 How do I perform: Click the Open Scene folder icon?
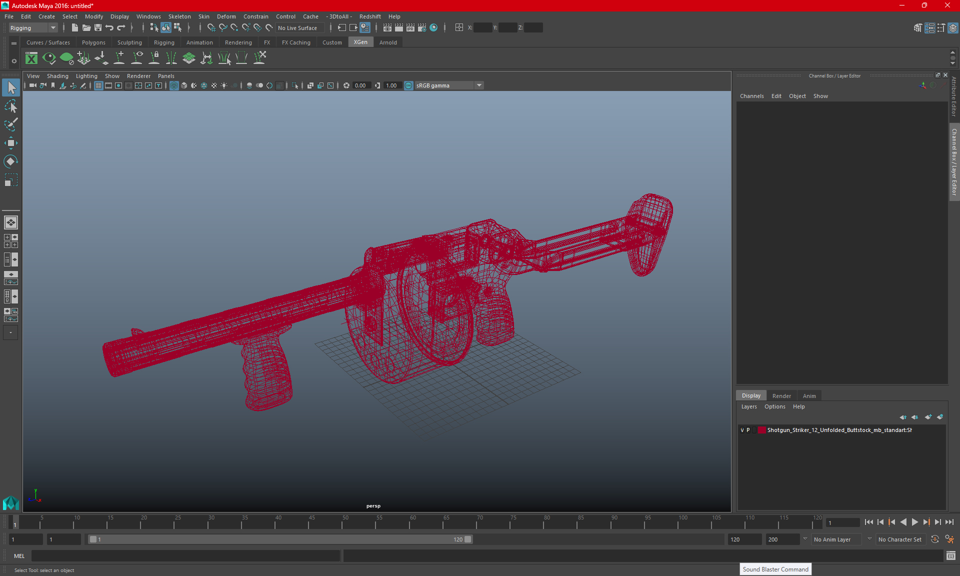tap(86, 28)
